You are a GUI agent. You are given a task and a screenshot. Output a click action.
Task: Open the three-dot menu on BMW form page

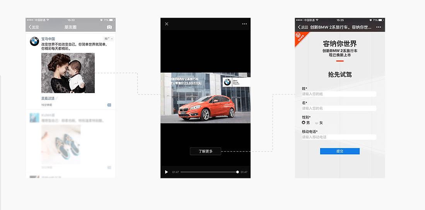[x=379, y=27]
